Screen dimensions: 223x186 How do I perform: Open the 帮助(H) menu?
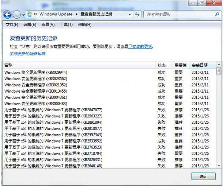84,24
